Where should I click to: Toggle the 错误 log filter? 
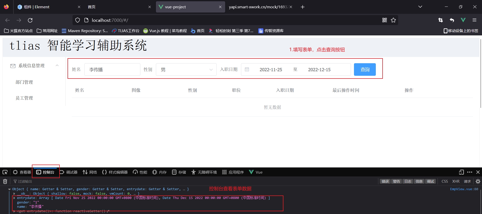[x=385, y=181]
